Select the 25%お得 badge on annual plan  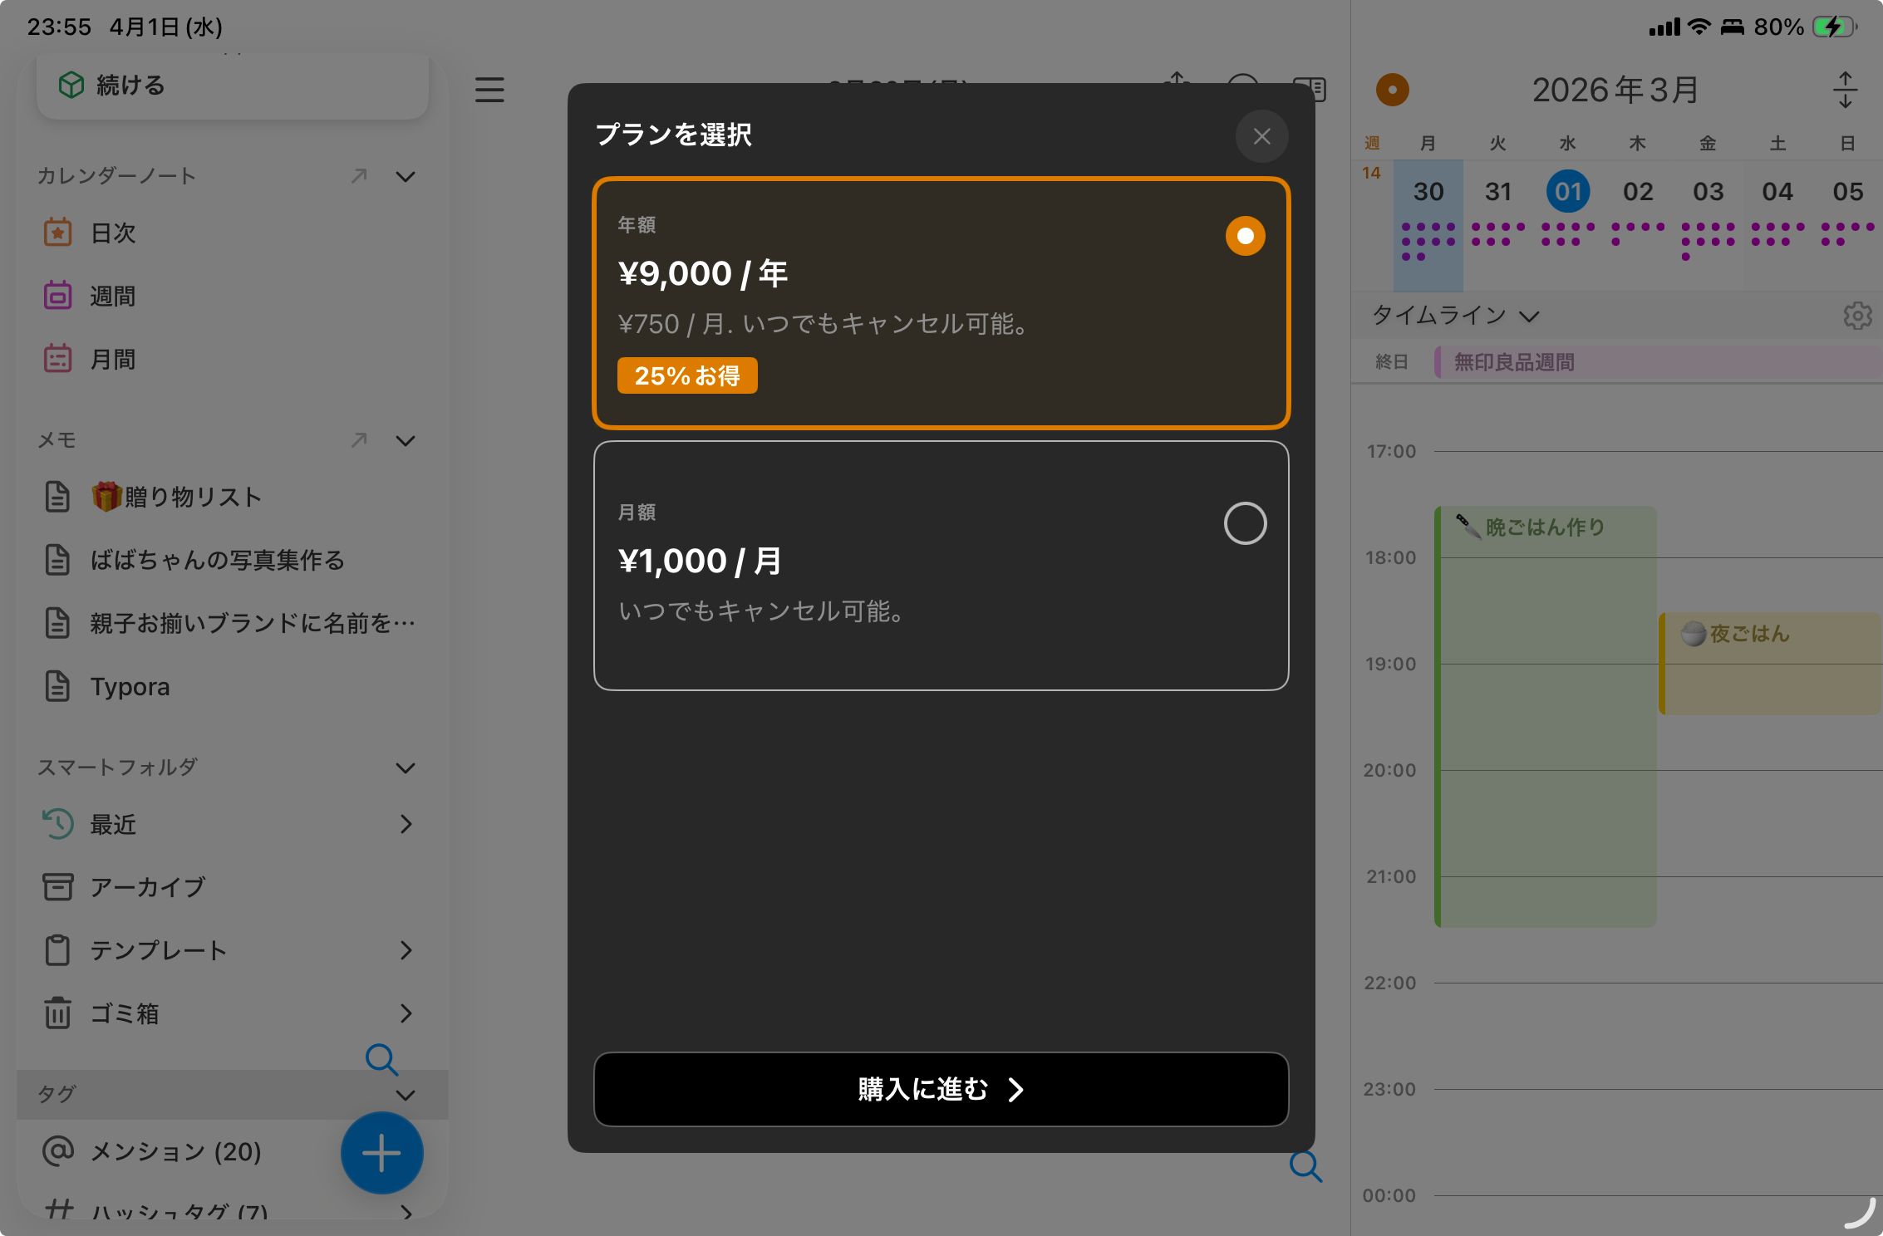(x=687, y=375)
